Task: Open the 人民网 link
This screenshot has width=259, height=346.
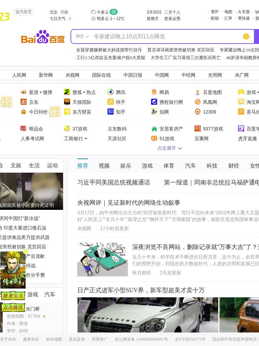Action: click(19, 75)
